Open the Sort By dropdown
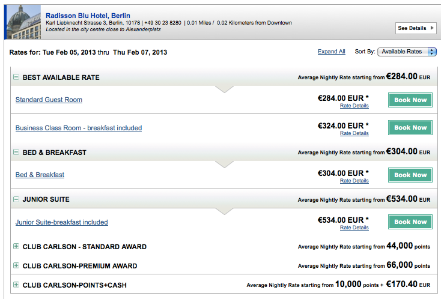Screen dimensions: 441x299 [407, 52]
